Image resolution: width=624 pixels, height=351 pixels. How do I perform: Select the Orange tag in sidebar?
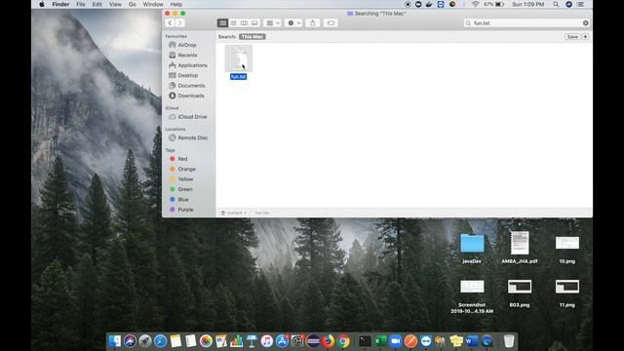coord(186,169)
